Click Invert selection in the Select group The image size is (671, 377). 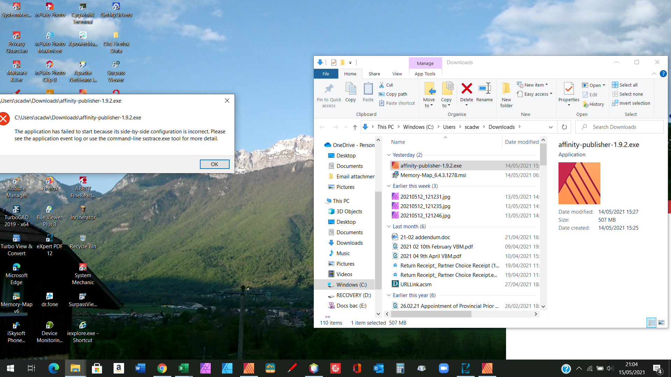click(x=631, y=103)
